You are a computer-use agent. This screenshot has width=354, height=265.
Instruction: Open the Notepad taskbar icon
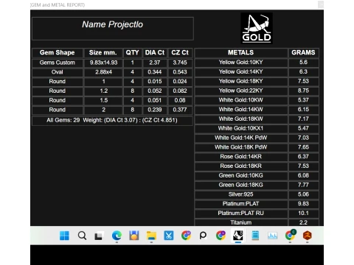coord(255,236)
